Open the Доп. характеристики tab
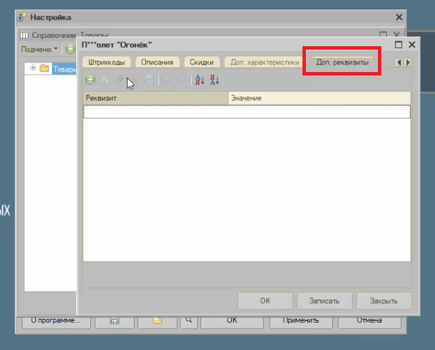Image resolution: width=435 pixels, height=350 pixels. coord(264,63)
